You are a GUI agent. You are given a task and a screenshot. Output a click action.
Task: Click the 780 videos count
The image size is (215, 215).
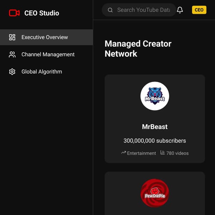177,153
